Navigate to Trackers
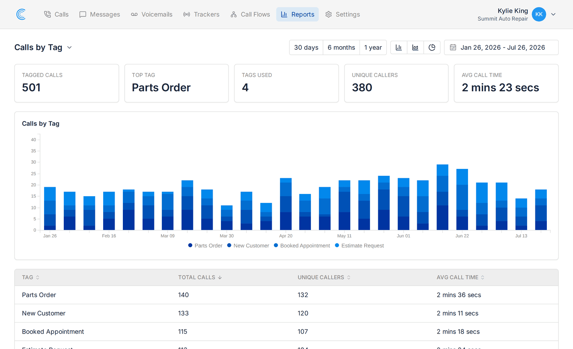The height and width of the screenshot is (349, 573). click(x=201, y=14)
